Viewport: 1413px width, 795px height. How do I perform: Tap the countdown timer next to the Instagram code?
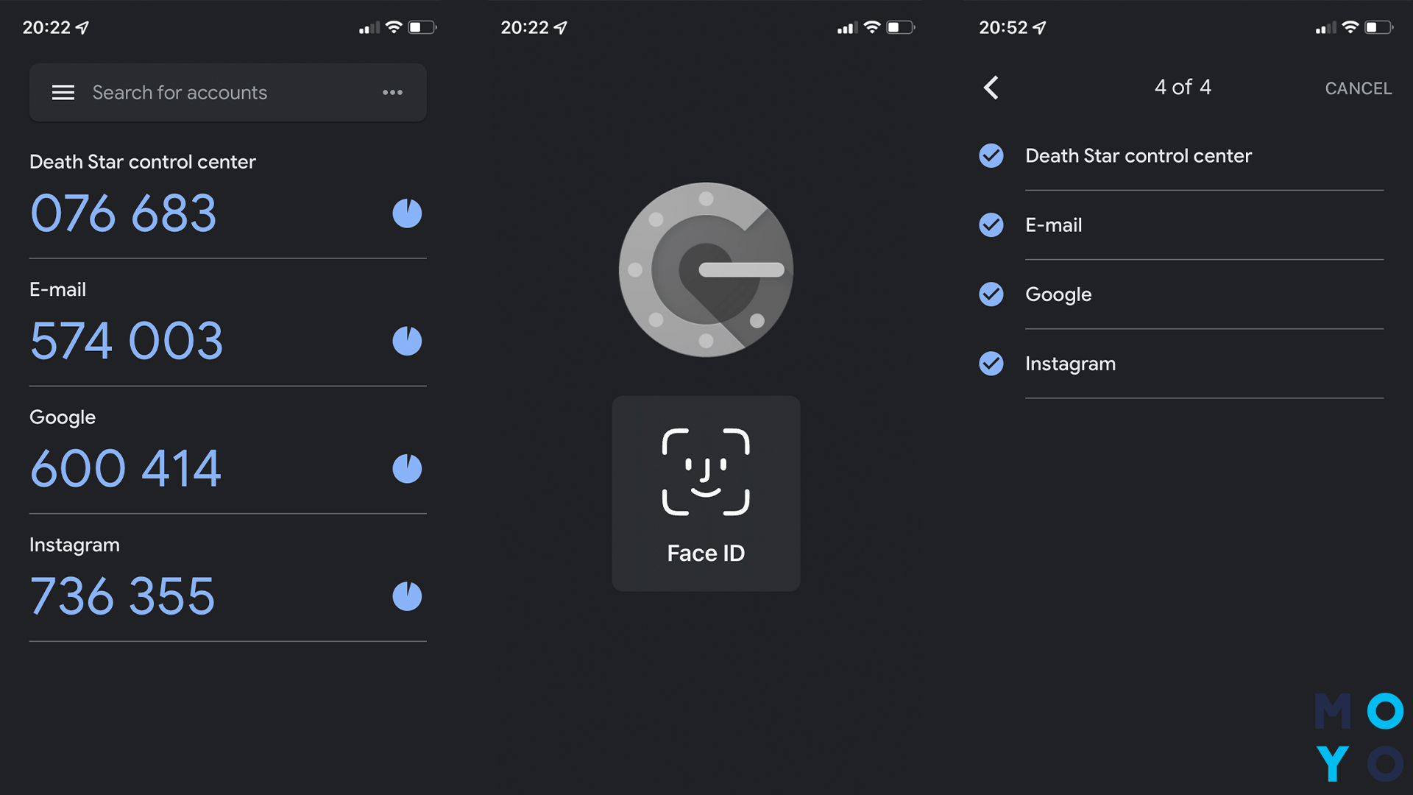(407, 596)
